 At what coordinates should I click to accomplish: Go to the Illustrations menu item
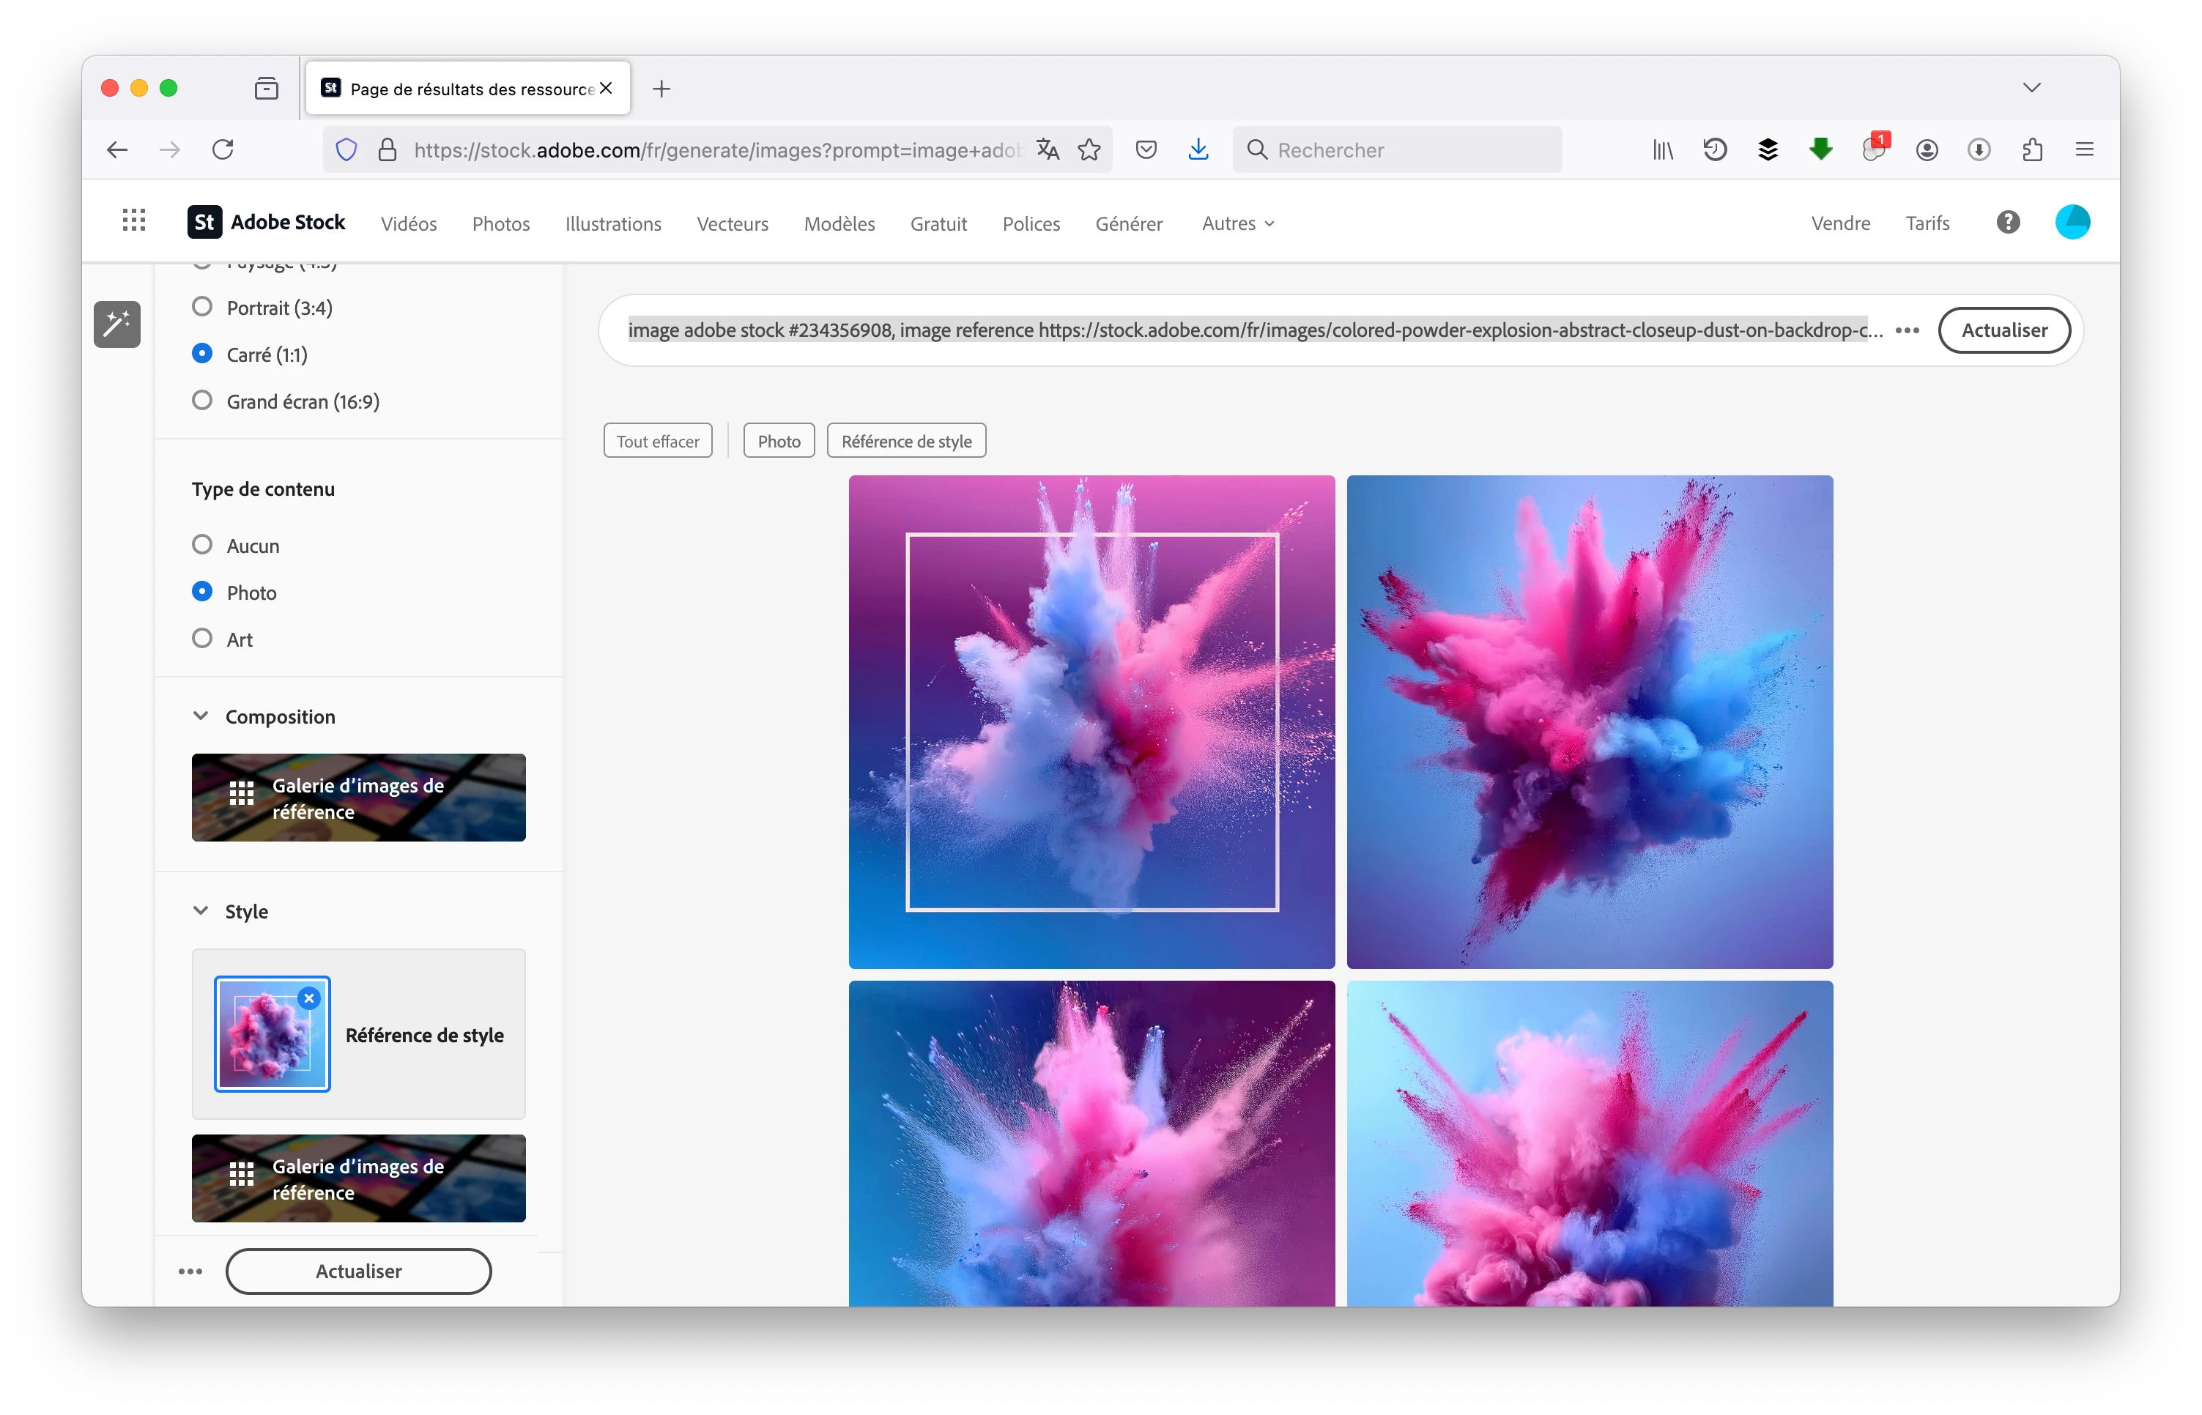[x=613, y=223]
